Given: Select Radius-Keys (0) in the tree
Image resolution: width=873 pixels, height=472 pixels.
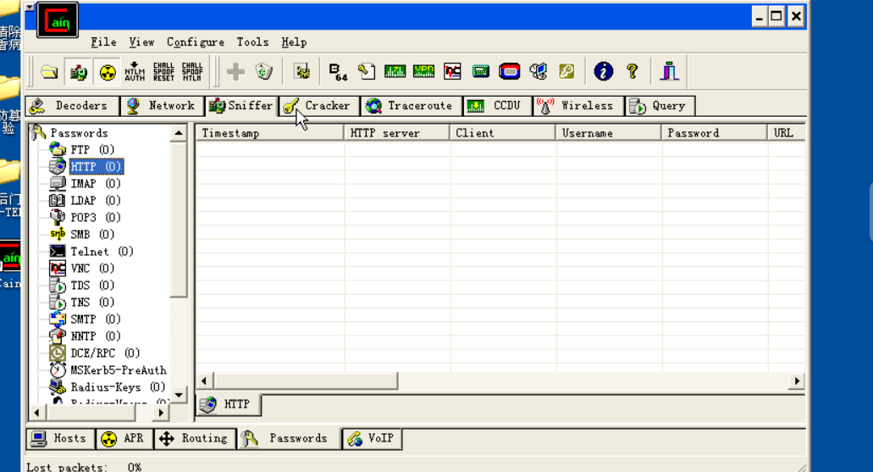Looking at the screenshot, I should tap(118, 387).
